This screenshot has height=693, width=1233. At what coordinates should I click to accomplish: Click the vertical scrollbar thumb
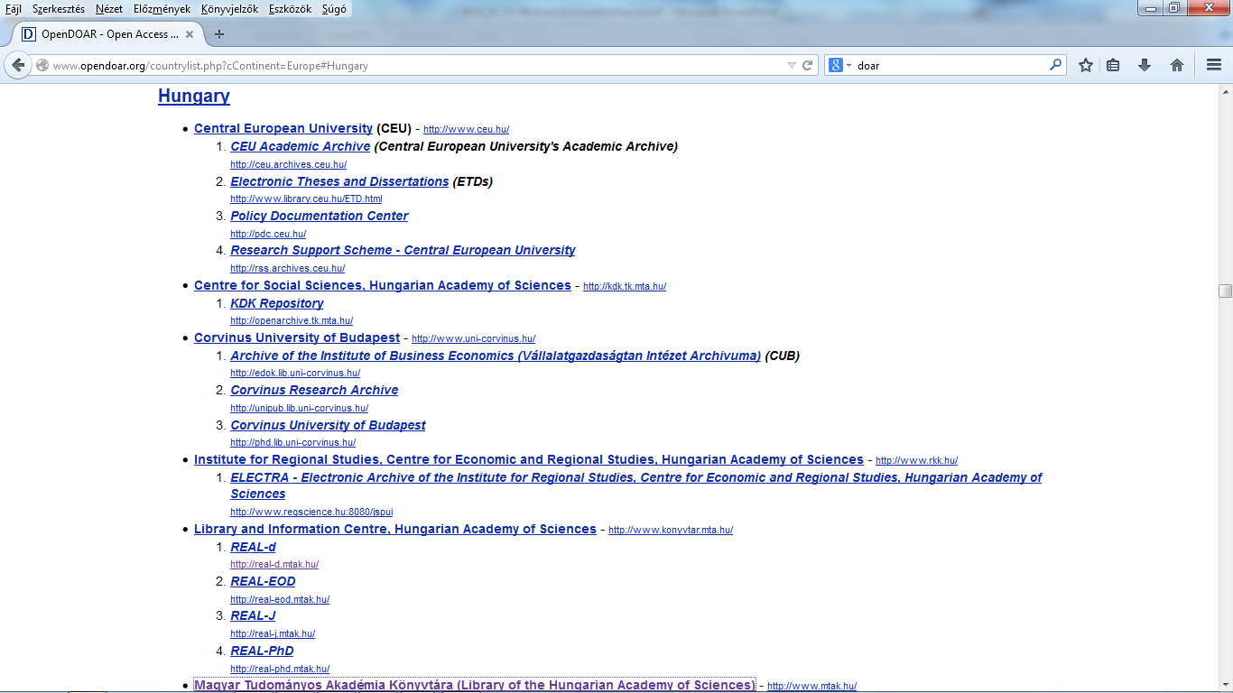[x=1225, y=291]
